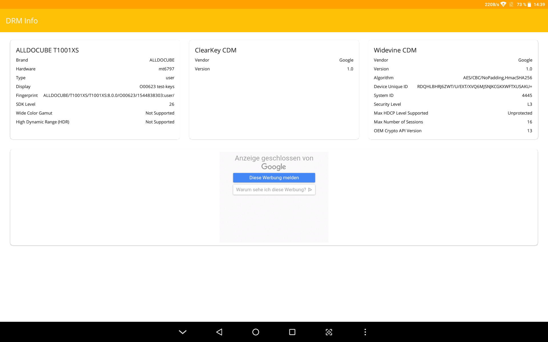Tap the HDR Not Supported value
Image resolution: width=548 pixels, height=342 pixels.
click(x=160, y=122)
